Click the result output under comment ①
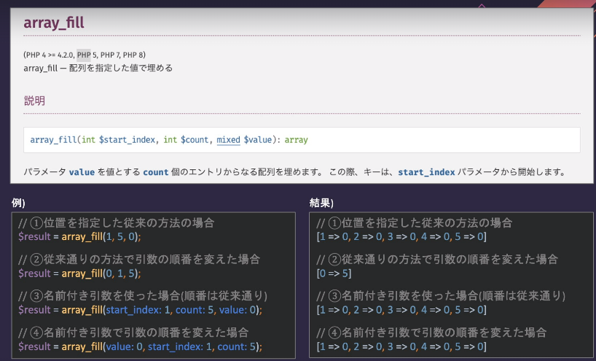The width and height of the screenshot is (596, 361). (401, 236)
